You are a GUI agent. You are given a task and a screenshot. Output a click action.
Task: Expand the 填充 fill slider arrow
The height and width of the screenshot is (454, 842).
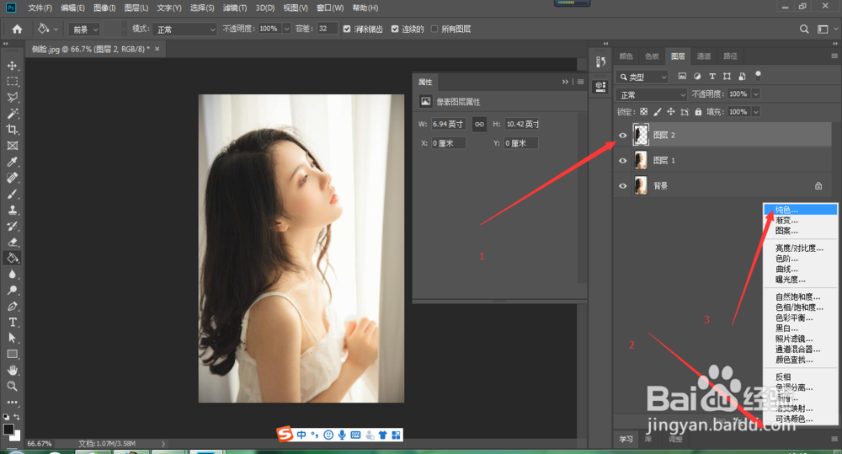point(755,112)
